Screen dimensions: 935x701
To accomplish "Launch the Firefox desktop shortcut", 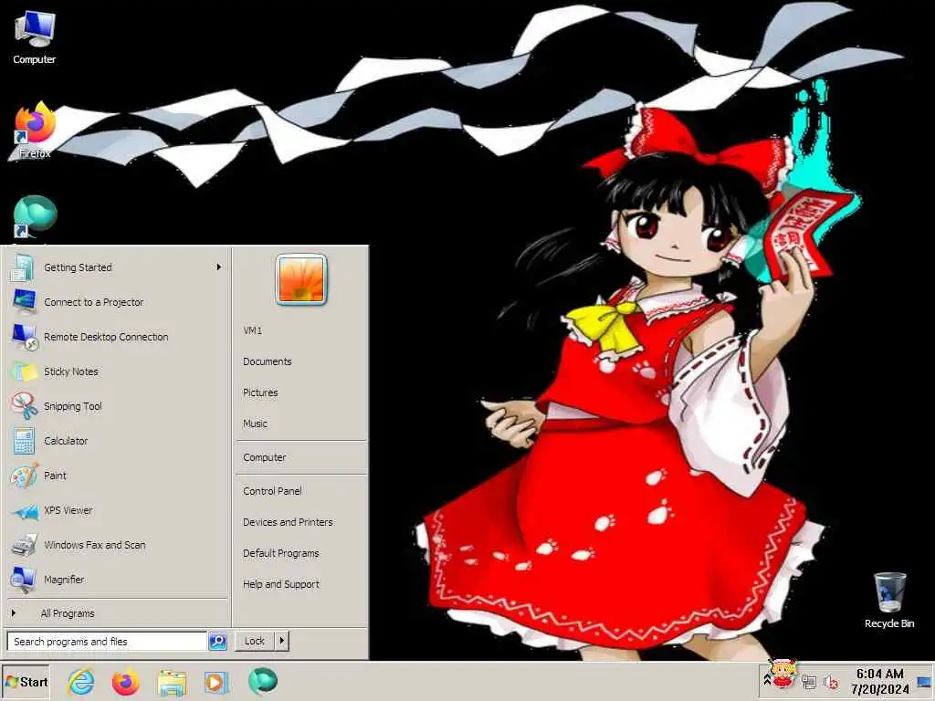I will pyautogui.click(x=34, y=130).
